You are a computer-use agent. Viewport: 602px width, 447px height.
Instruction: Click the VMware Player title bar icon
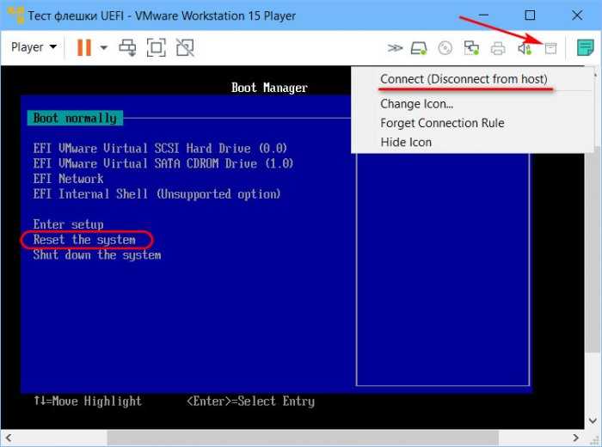tap(15, 15)
